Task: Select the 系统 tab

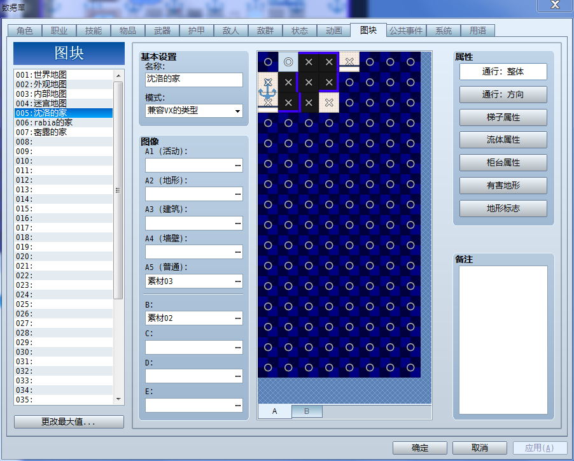Action: pyautogui.click(x=444, y=31)
